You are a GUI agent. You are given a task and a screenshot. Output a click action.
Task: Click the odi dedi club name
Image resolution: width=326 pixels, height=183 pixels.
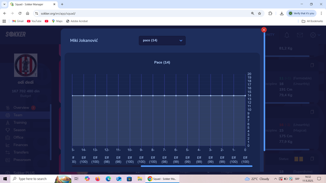pos(25,82)
